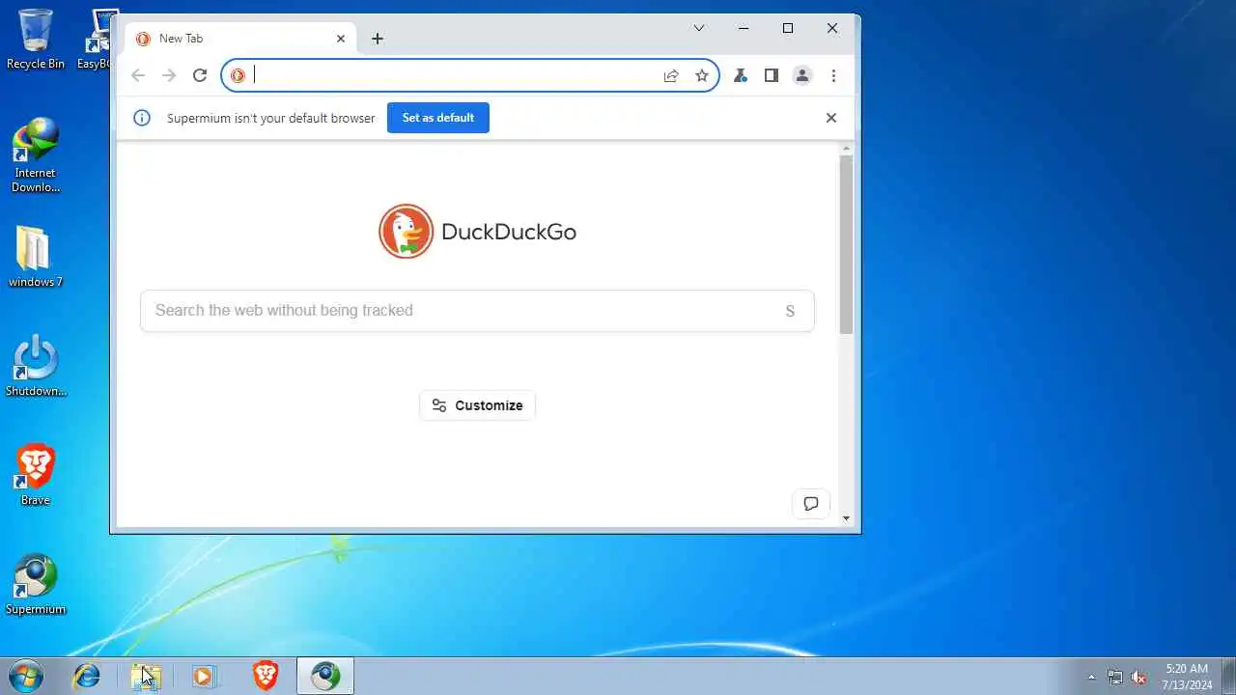Open the tab search chevron
Viewport: 1236px width, 695px height.
click(699, 28)
